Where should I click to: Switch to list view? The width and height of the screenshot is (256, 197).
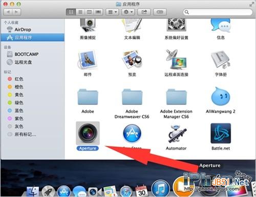80,12
